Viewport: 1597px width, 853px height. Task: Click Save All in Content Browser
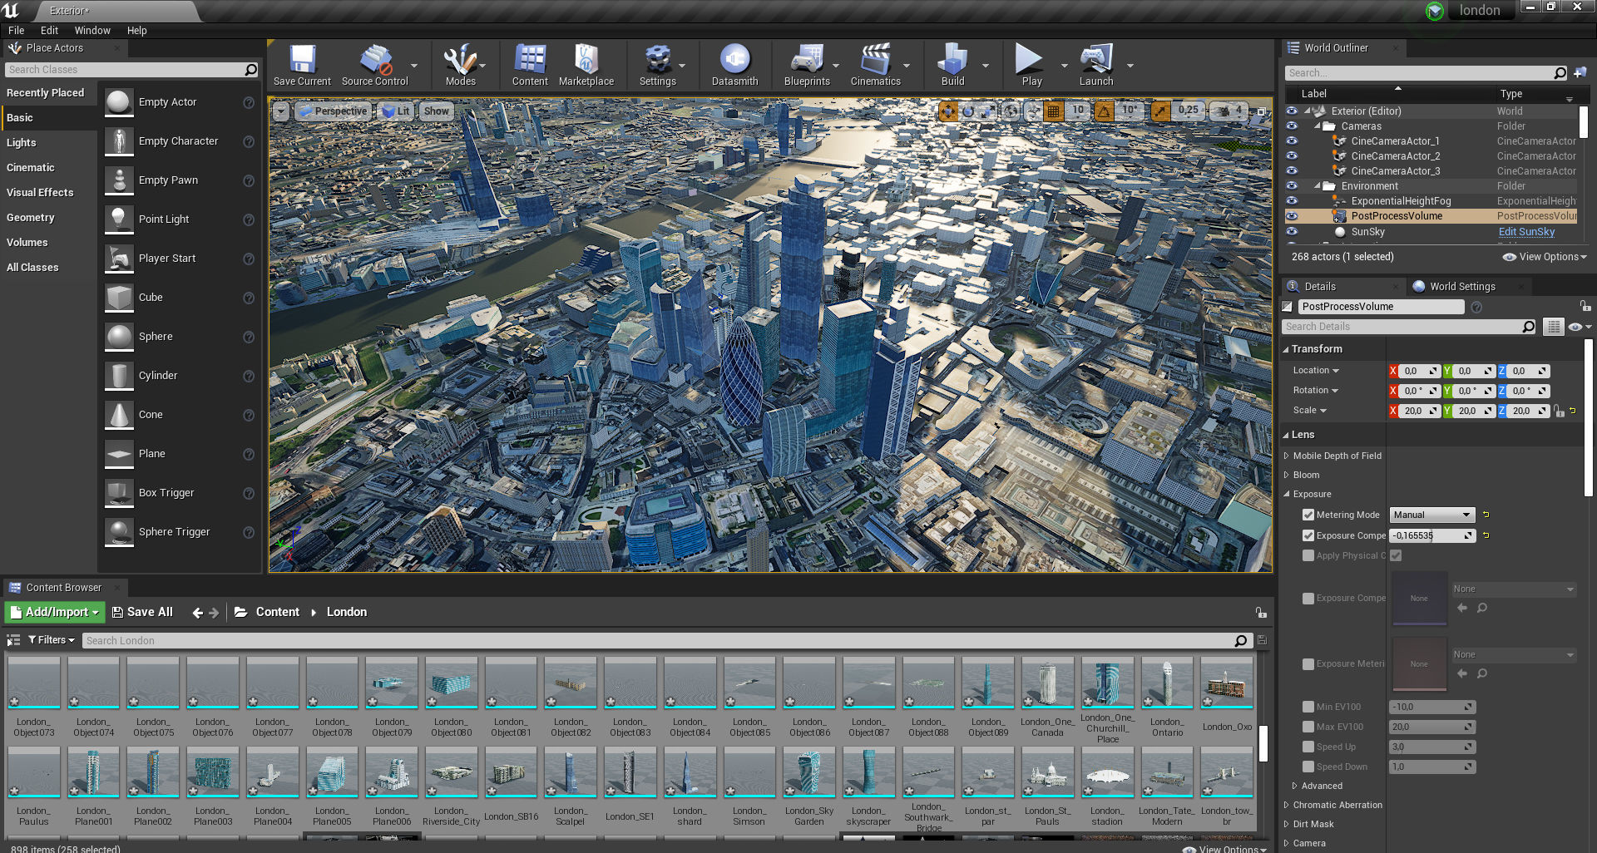point(142,613)
